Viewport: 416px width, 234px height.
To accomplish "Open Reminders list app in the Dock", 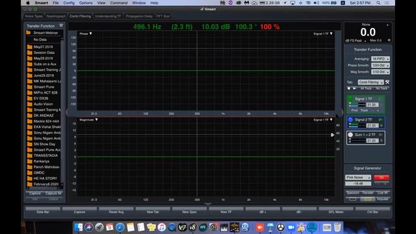I will 140,227.
